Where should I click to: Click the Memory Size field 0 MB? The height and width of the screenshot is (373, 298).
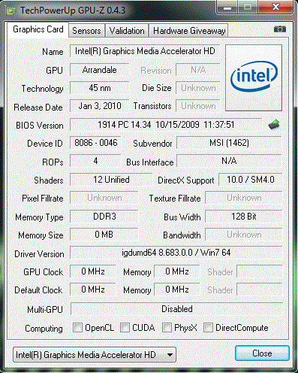tap(104, 235)
